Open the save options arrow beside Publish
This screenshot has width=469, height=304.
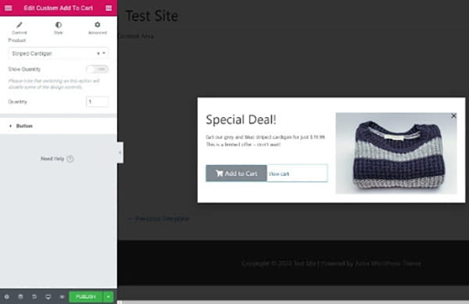click(109, 296)
